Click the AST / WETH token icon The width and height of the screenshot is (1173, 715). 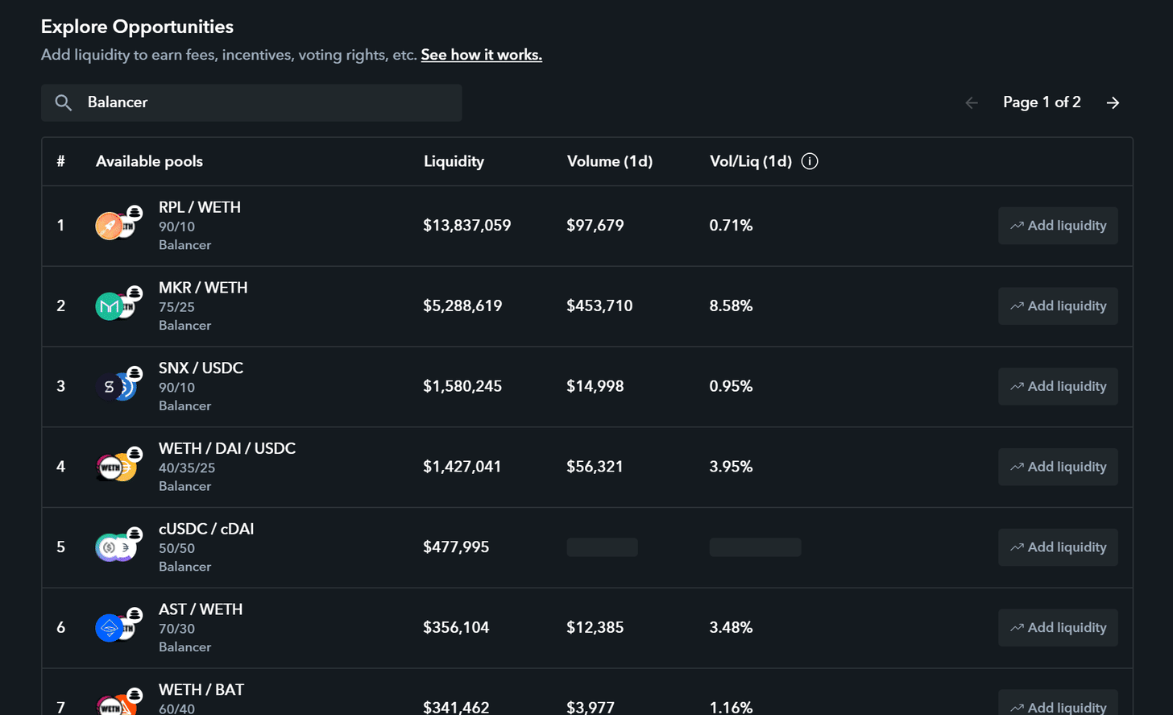click(x=116, y=627)
